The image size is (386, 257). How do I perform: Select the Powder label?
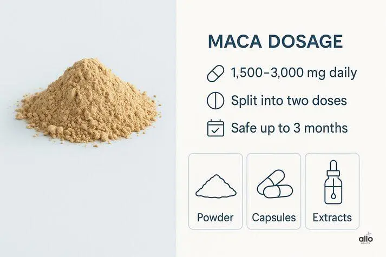click(215, 218)
